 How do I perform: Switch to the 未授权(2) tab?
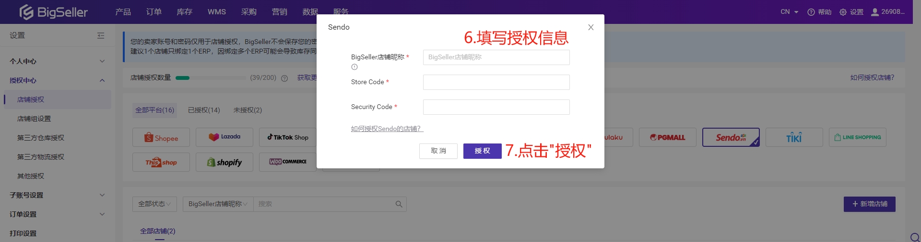tap(248, 110)
